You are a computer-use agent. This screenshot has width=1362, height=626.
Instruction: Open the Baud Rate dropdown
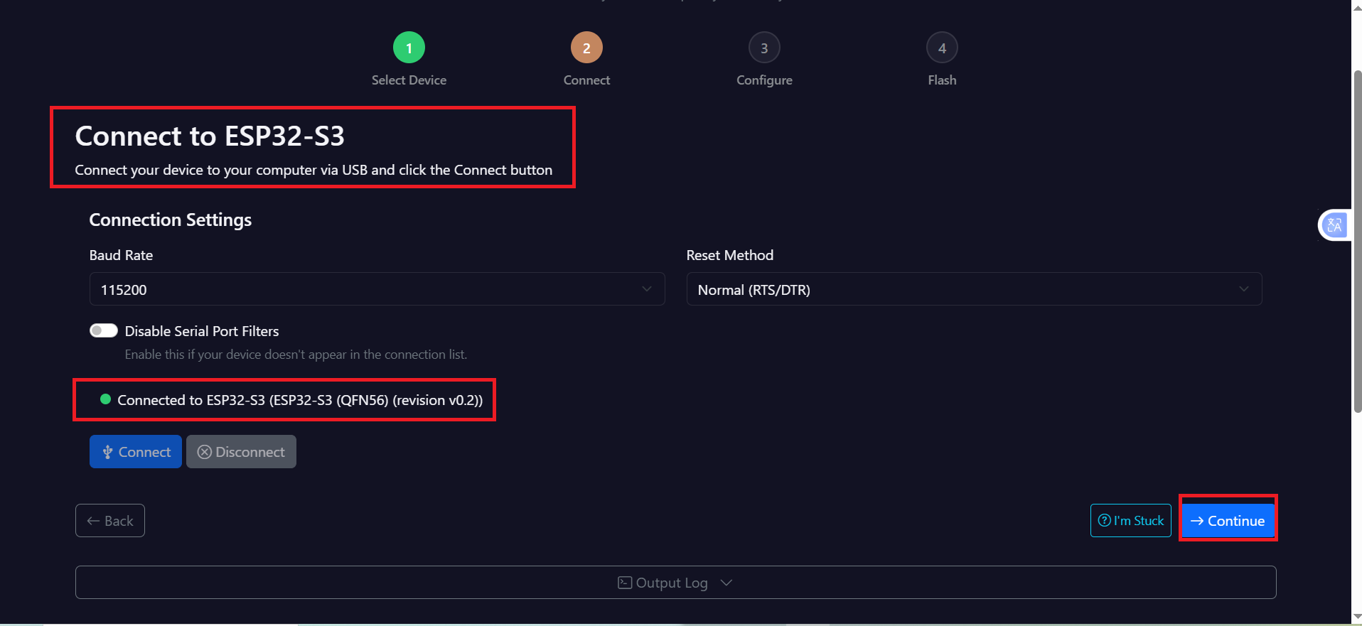(377, 289)
